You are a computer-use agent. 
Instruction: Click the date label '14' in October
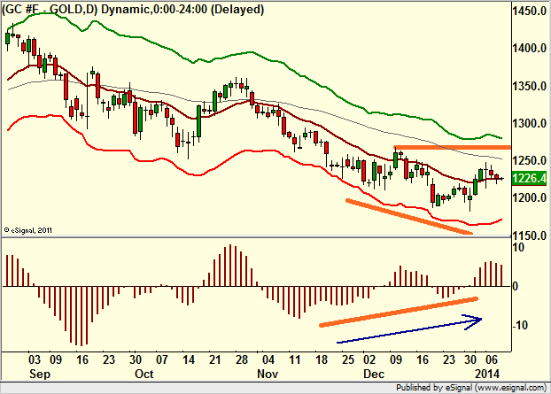coord(189,360)
